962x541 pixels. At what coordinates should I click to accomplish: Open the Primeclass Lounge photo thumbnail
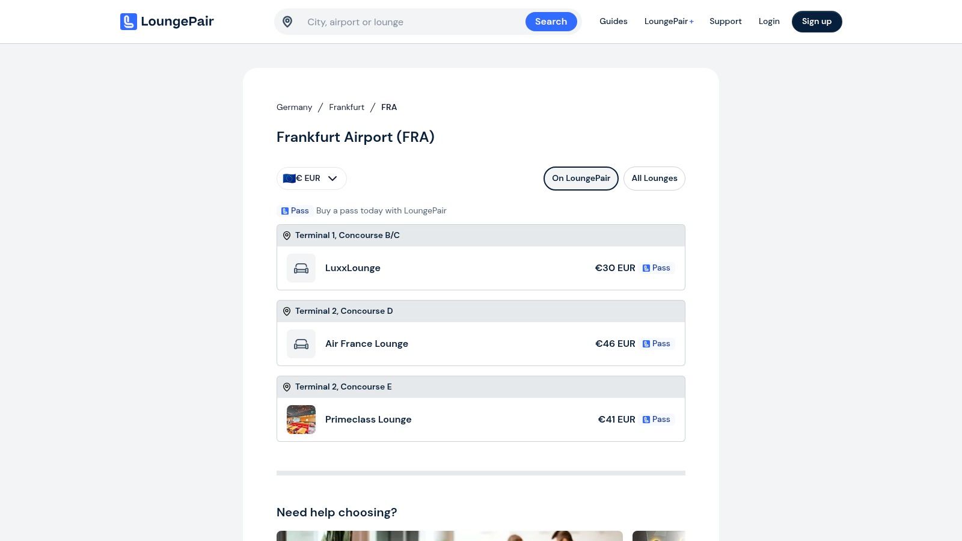301,420
